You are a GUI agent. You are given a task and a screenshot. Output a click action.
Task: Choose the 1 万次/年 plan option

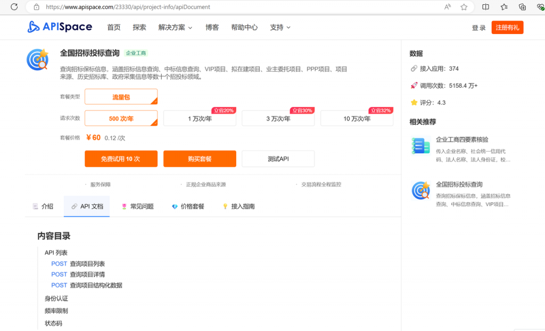(199, 118)
